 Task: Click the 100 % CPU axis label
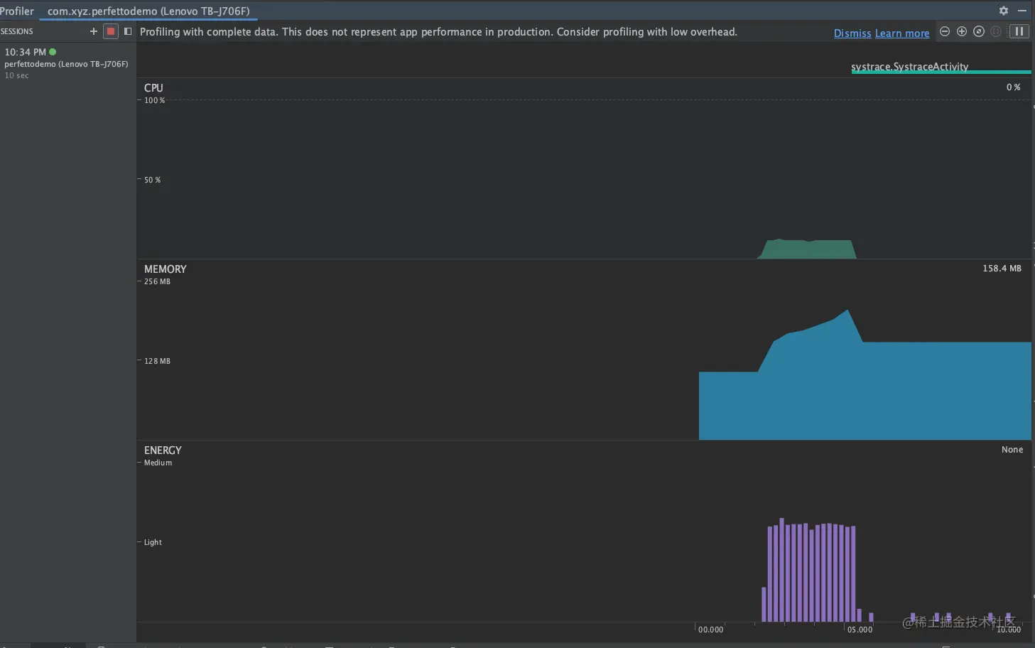click(x=154, y=100)
